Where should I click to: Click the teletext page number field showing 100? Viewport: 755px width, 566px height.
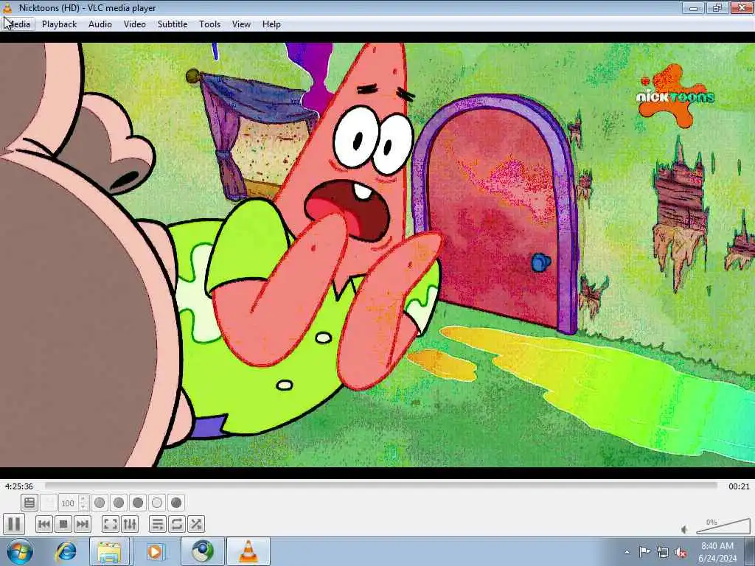(68, 503)
